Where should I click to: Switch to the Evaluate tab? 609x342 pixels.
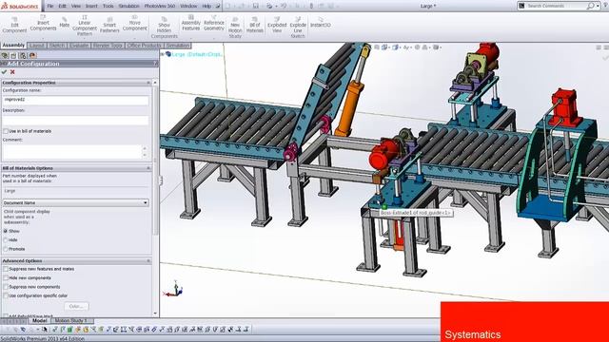pyautogui.click(x=79, y=46)
